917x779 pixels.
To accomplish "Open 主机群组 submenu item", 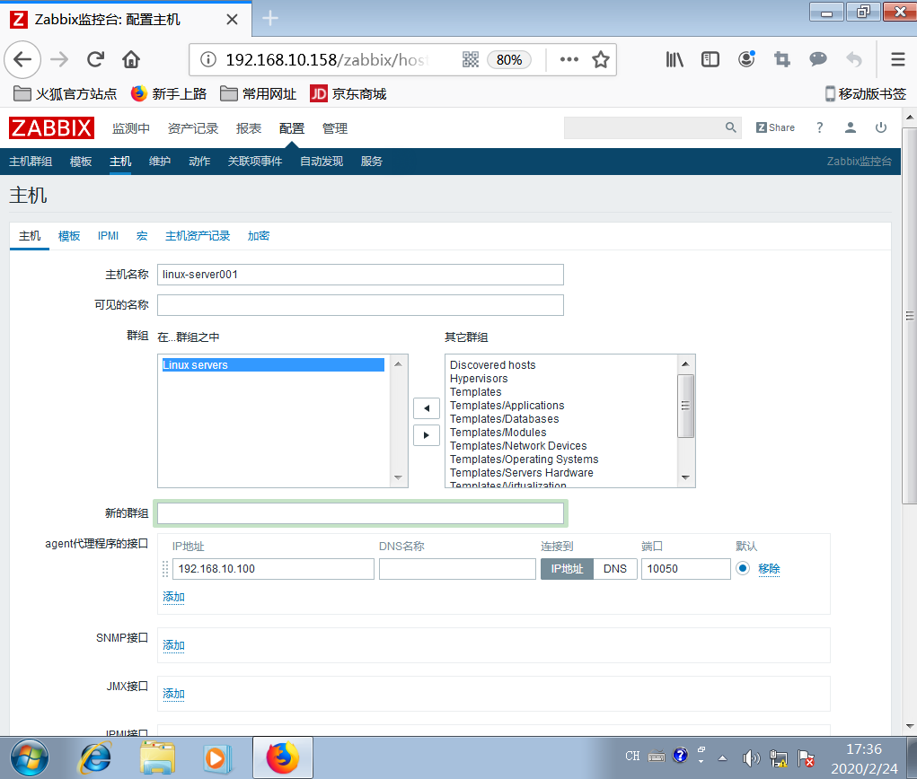I will click(31, 162).
